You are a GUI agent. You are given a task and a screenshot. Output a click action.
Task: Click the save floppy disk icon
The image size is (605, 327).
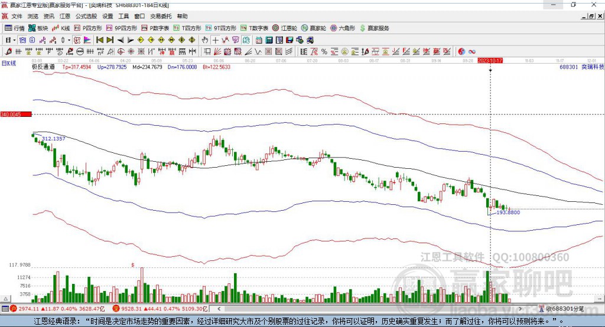click(x=290, y=40)
